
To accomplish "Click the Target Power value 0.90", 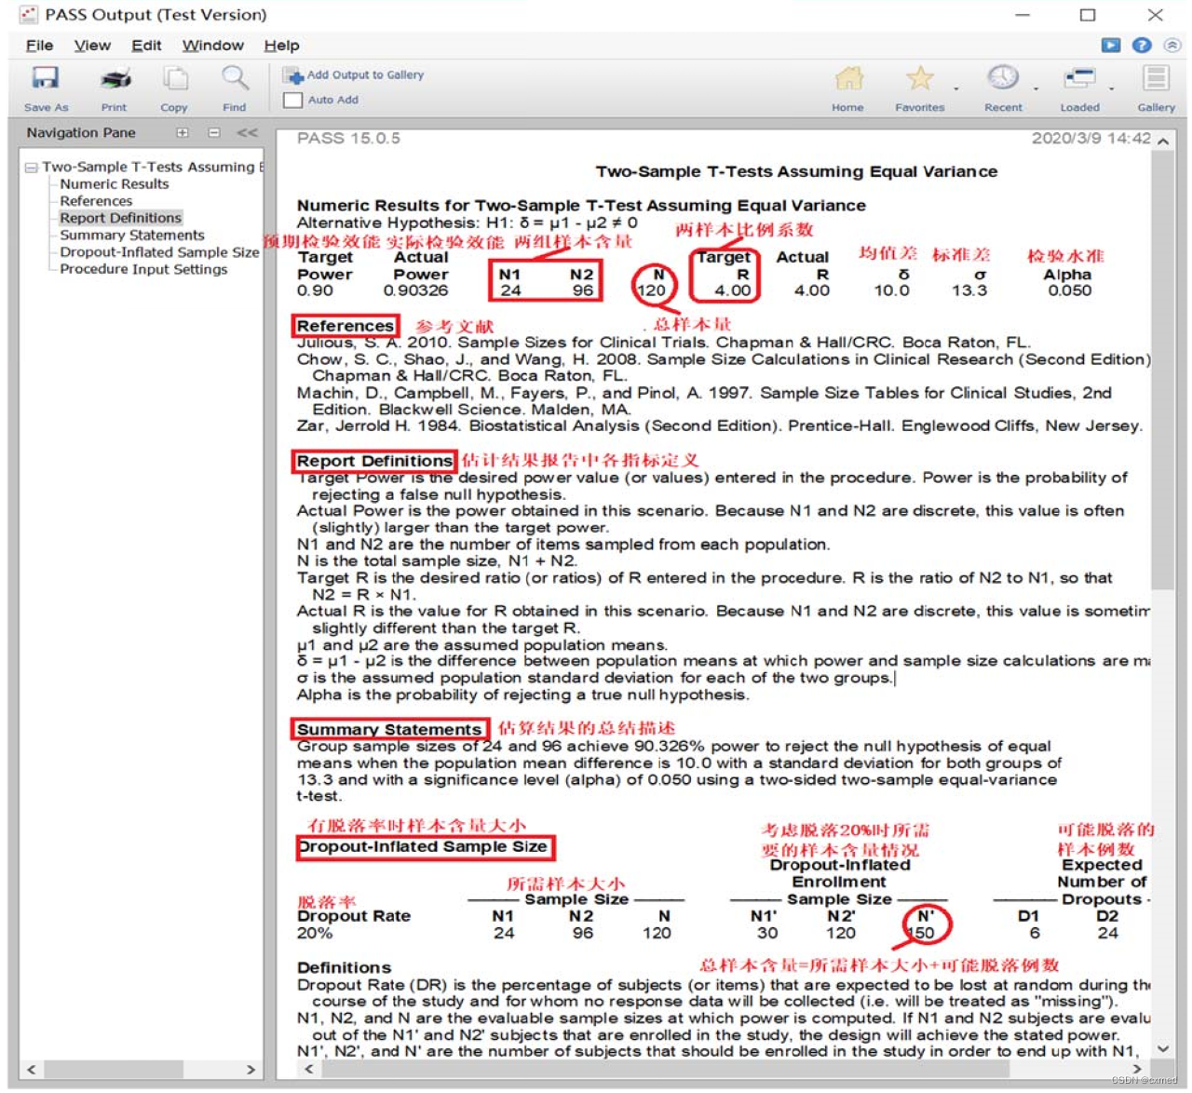I will tap(315, 290).
